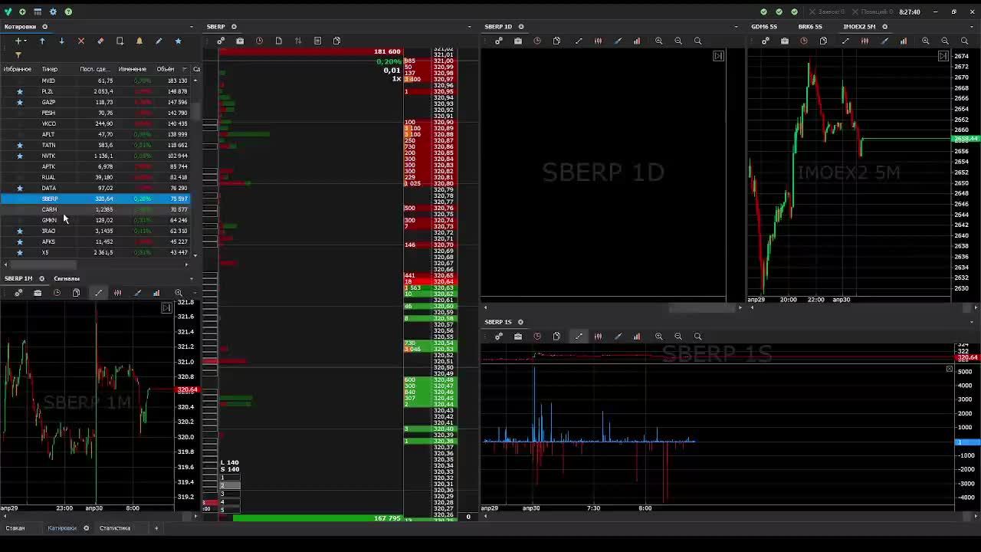Screen dimensions: 981x552
Task: Click the 320,60 price level in order book
Action: pyautogui.click(x=443, y=306)
